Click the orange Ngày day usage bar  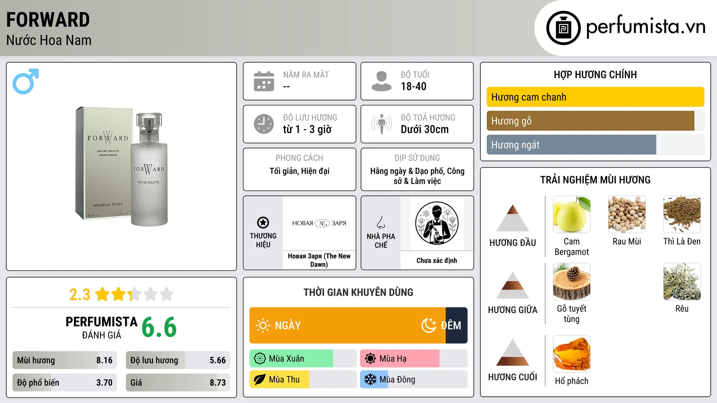point(347,325)
